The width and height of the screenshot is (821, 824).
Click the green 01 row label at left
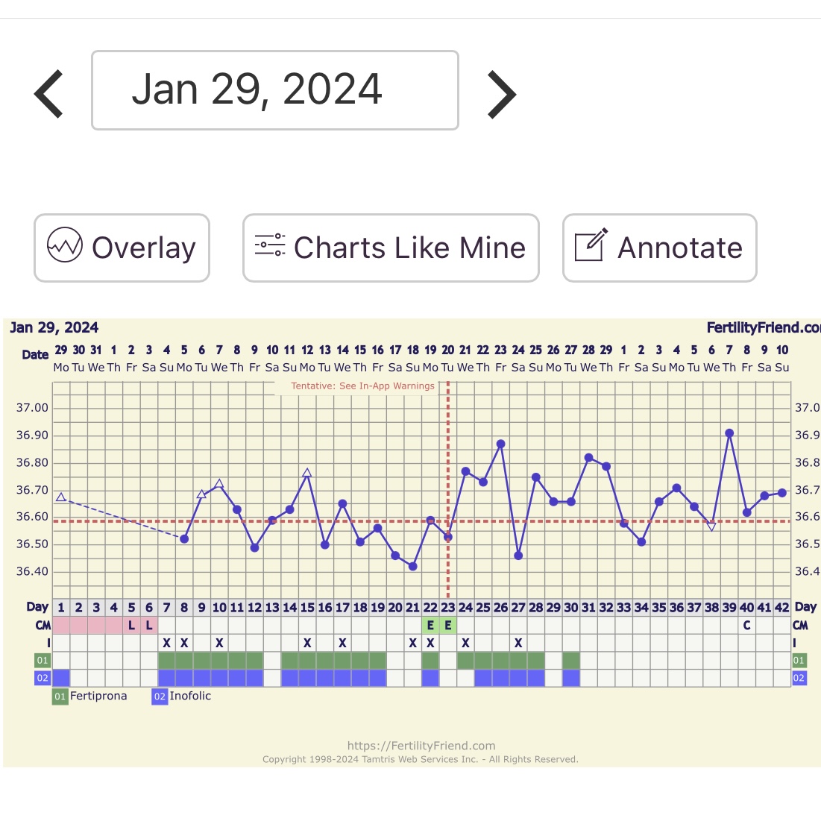[43, 660]
